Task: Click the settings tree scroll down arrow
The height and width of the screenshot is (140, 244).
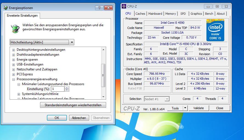Action: tap(103, 97)
